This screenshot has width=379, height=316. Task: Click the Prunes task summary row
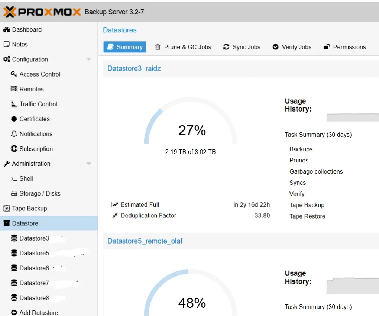pos(299,160)
